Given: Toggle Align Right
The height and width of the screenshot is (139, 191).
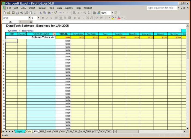Looking at the screenshot, I should coord(65,18).
